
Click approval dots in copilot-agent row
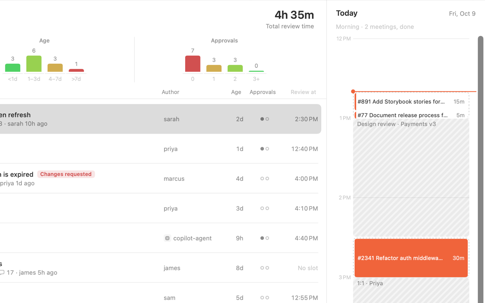[265, 238]
